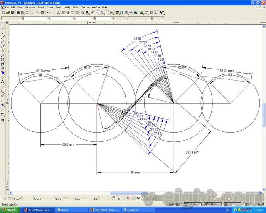Select the Curve/Bezier tool
The height and width of the screenshot is (213, 266).
coord(2,60)
